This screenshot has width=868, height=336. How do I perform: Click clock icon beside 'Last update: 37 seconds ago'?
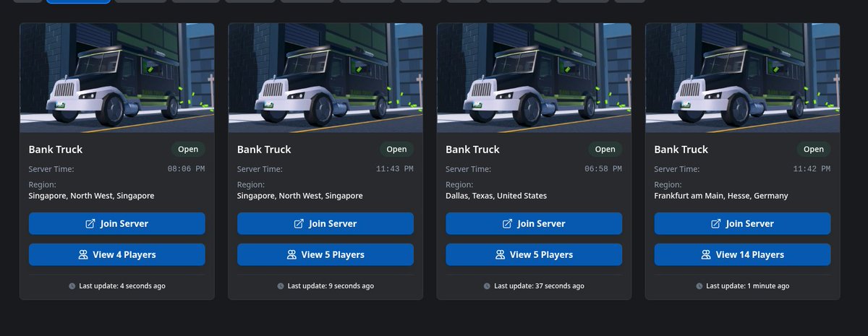tap(487, 286)
